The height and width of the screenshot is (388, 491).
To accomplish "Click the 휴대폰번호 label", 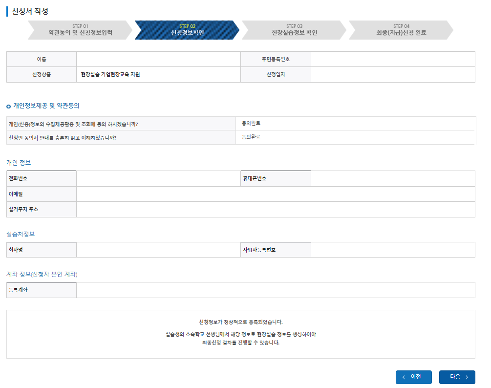I will (254, 178).
